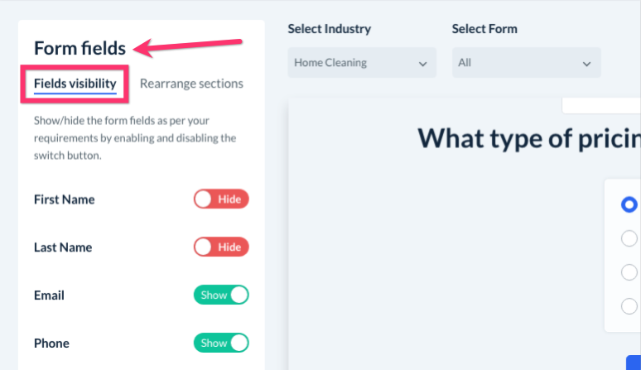Viewport: 641px width, 370px height.
Task: Choose the third pricing radio option
Action: point(629,272)
